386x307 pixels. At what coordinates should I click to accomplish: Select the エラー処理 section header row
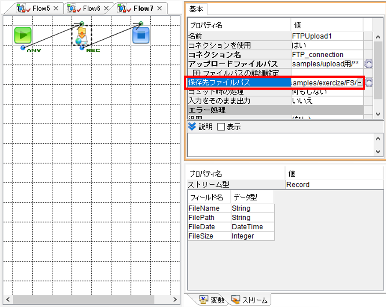pyautogui.click(x=276, y=110)
